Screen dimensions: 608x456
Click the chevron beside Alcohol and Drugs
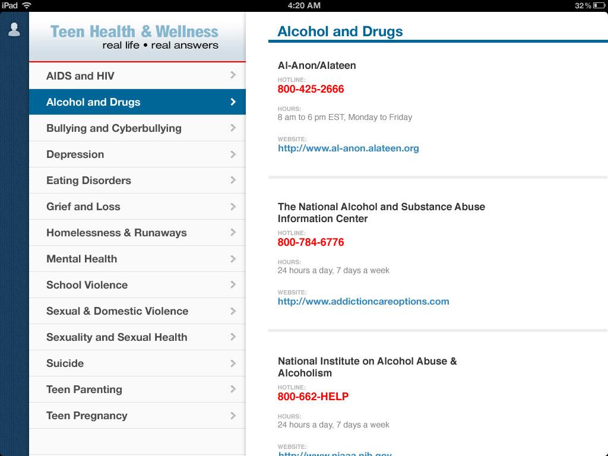pyautogui.click(x=233, y=102)
